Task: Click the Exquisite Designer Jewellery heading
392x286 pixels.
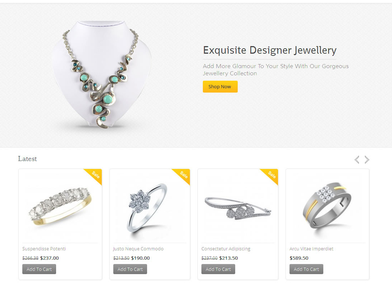Action: pos(270,50)
